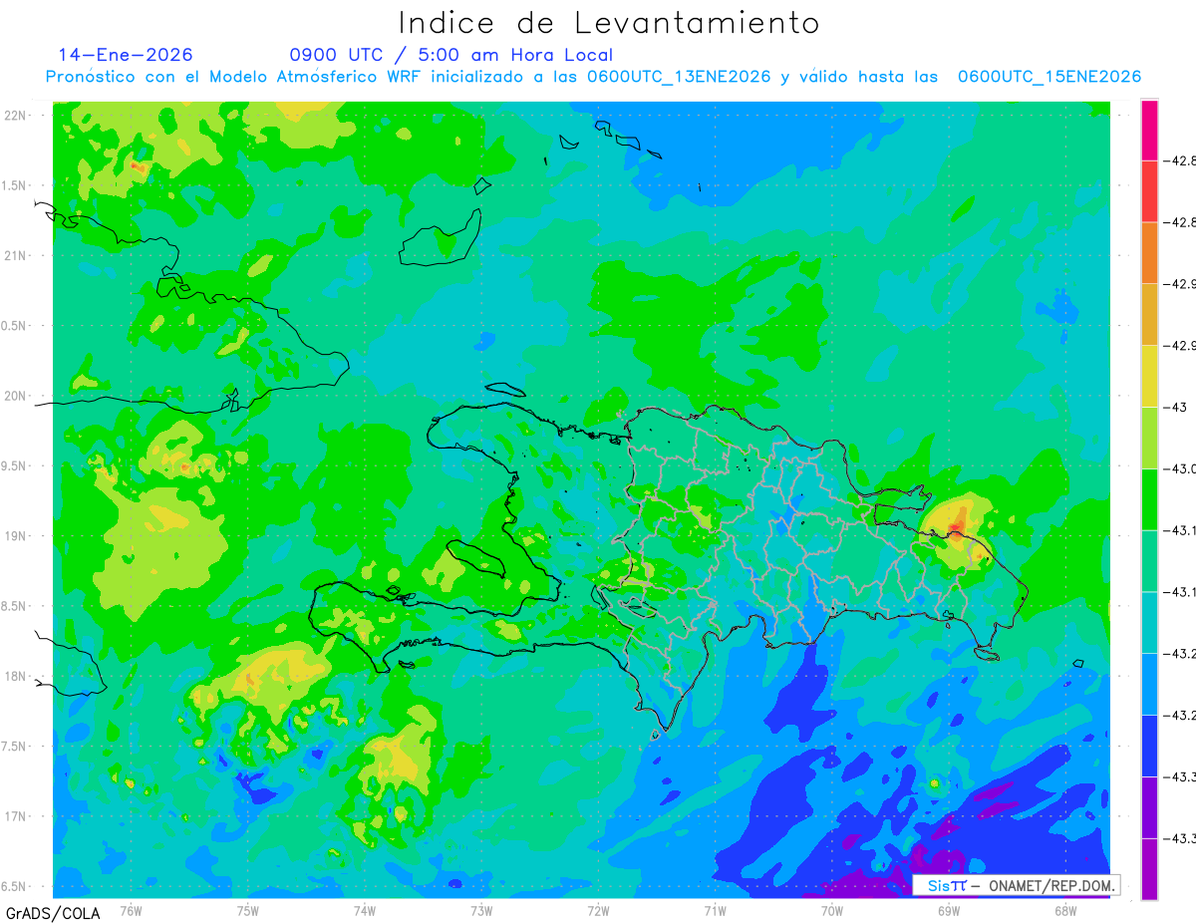Click the 68W longitude label
The width and height of the screenshot is (1196, 924).
(x=1065, y=910)
